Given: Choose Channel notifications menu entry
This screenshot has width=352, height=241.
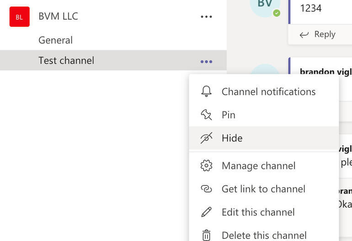Looking at the screenshot, I should click(x=268, y=92).
